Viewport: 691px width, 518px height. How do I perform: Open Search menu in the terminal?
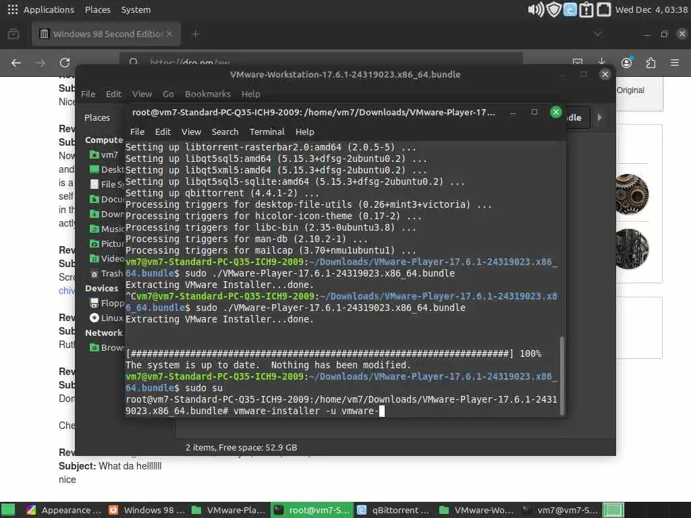coord(225,132)
